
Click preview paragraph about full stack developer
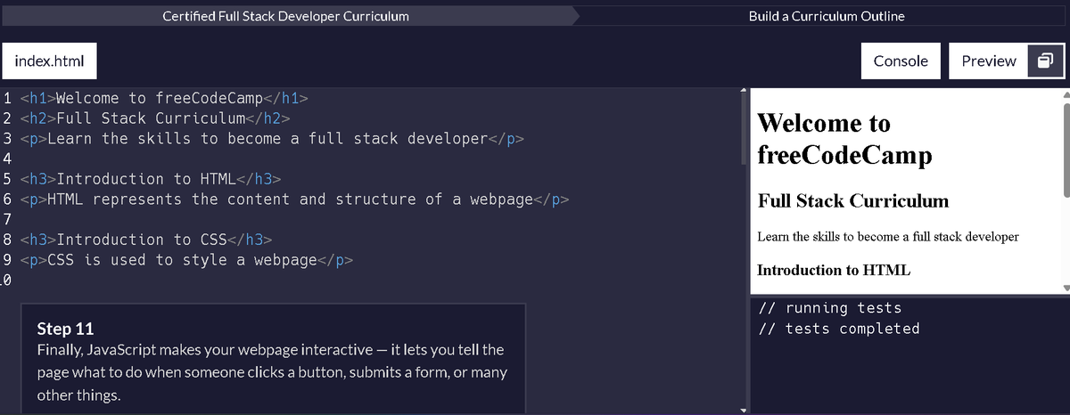point(888,237)
